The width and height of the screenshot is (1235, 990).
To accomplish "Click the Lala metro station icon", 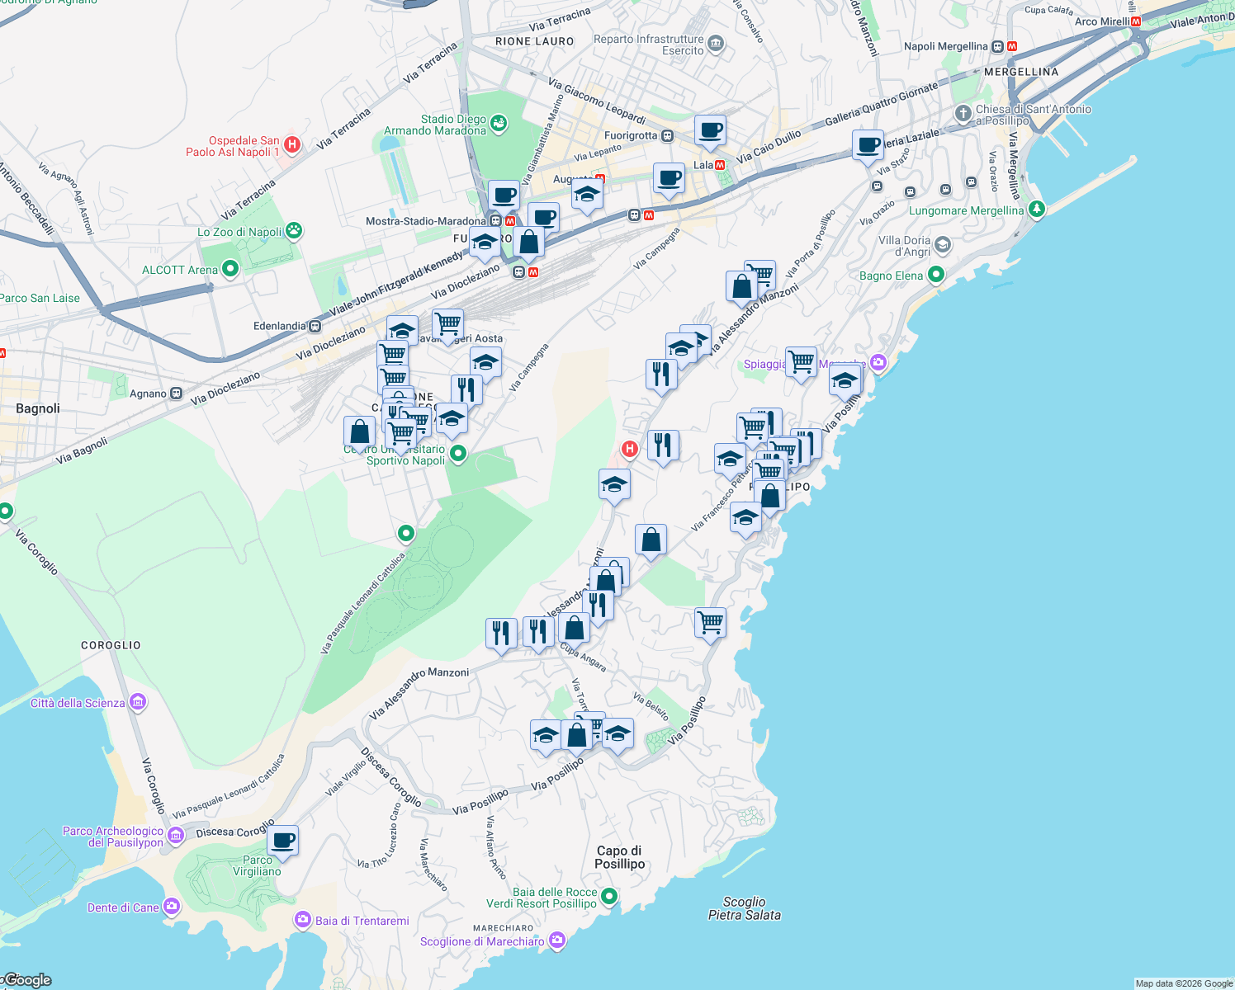I will 722,163.
